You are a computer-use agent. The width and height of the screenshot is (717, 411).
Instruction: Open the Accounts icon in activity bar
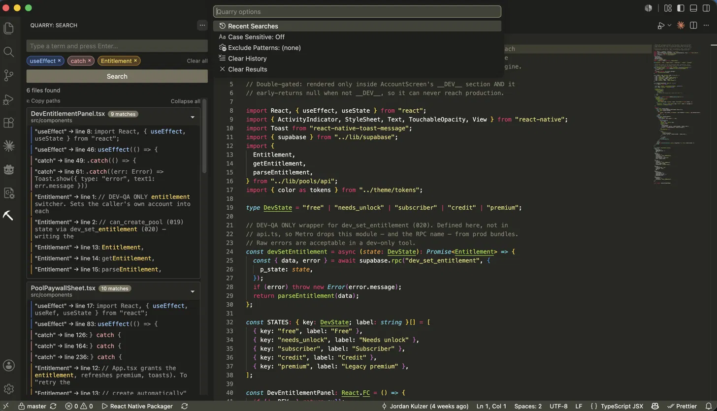click(x=8, y=365)
